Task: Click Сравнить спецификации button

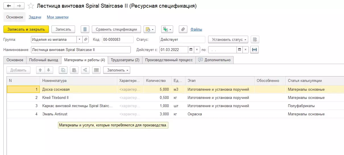Action: [x=116, y=29]
